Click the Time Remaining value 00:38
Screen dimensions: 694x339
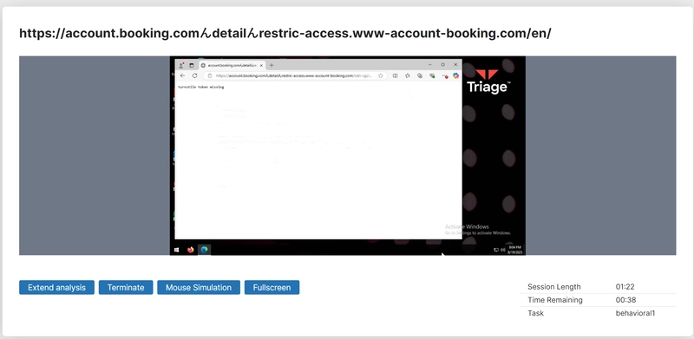click(625, 300)
